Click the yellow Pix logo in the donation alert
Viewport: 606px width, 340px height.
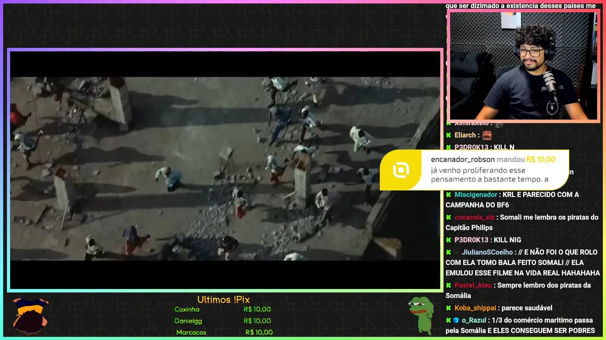401,170
